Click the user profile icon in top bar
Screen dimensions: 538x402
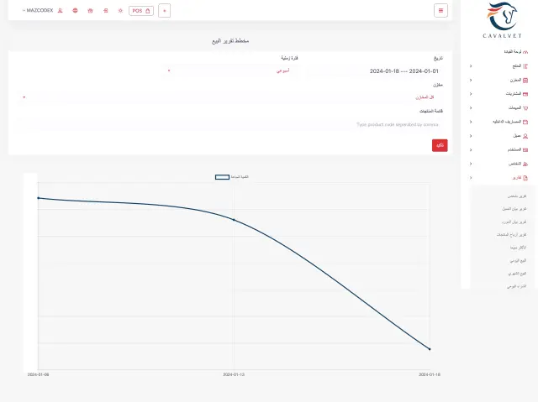tap(60, 11)
